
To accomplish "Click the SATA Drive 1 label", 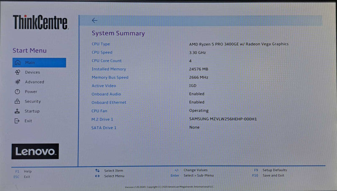I will [x=104, y=128].
